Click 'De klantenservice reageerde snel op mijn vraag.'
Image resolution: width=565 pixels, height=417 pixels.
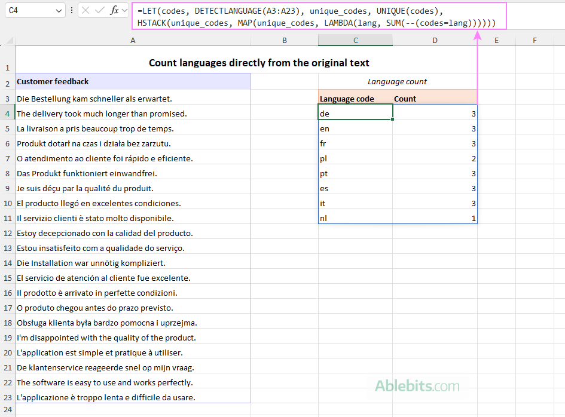(x=106, y=367)
